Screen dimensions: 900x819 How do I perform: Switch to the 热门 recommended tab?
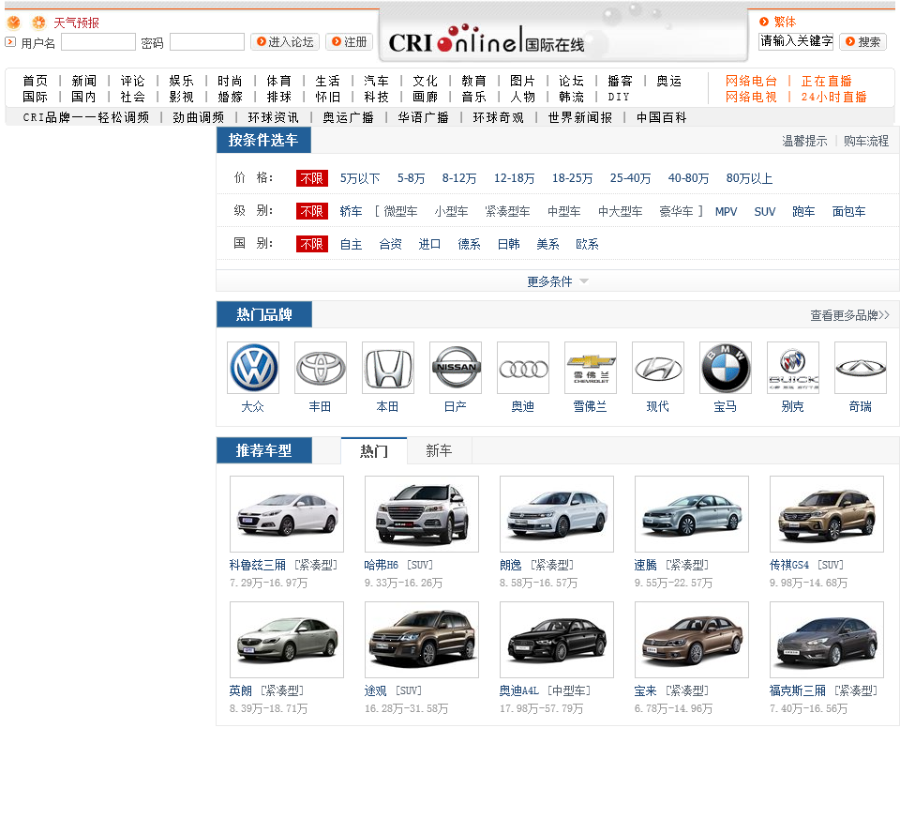tap(374, 451)
